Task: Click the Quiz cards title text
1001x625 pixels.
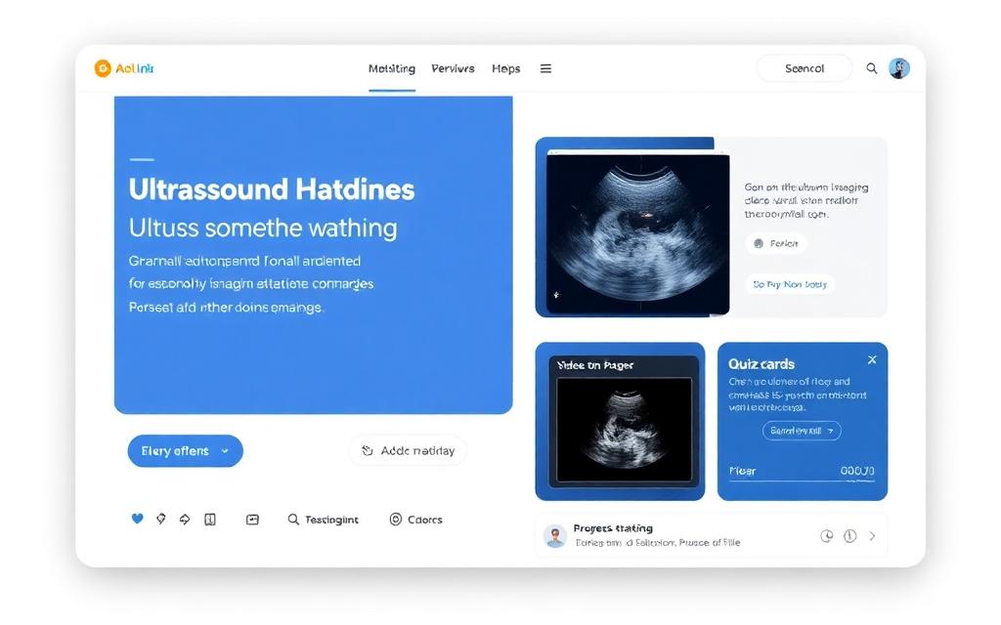Action: pos(761,364)
